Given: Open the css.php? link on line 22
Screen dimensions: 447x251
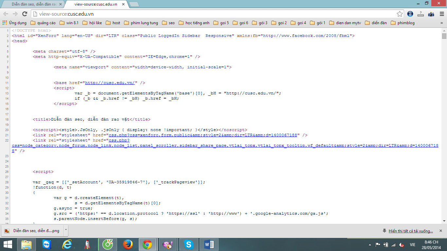Looking at the screenshot, I should [x=119, y=140].
